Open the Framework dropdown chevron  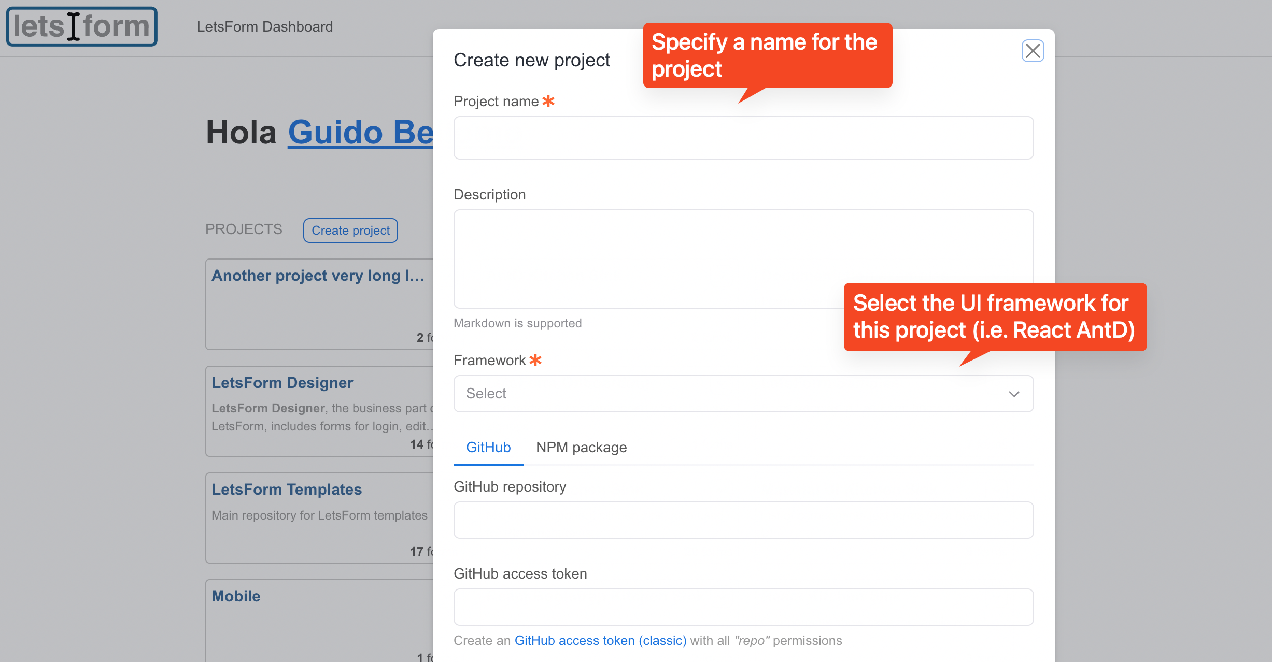[1014, 394]
